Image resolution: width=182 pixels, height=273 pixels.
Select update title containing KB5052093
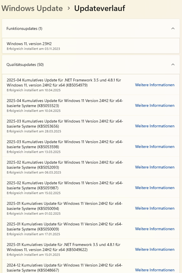[x=65, y=165]
